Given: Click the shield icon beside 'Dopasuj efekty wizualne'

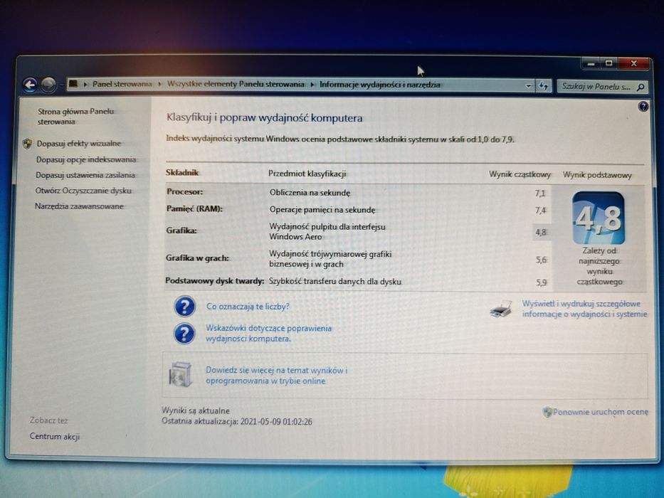Looking at the screenshot, I should [27, 144].
